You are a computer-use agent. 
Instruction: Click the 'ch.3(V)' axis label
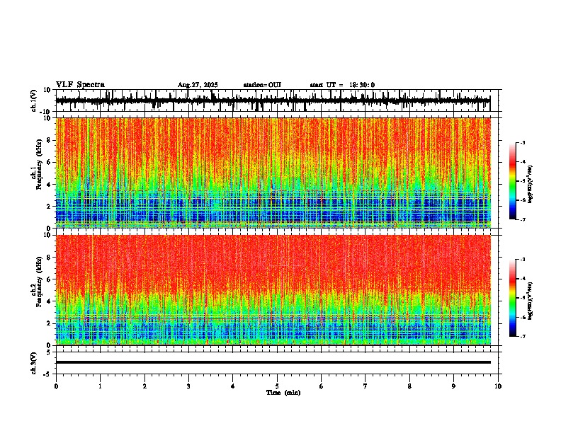(x=34, y=363)
